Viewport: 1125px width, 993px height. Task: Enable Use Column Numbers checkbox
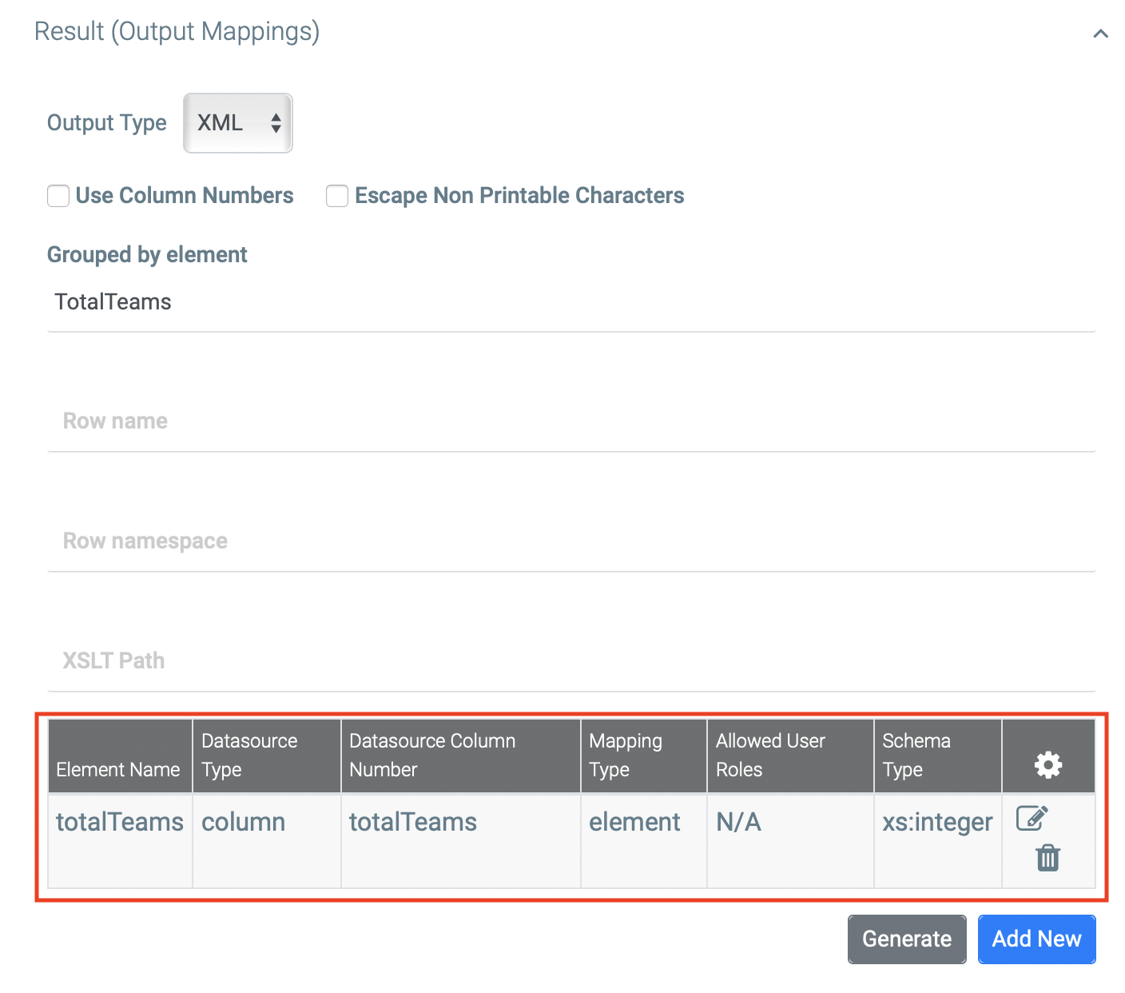[x=58, y=196]
